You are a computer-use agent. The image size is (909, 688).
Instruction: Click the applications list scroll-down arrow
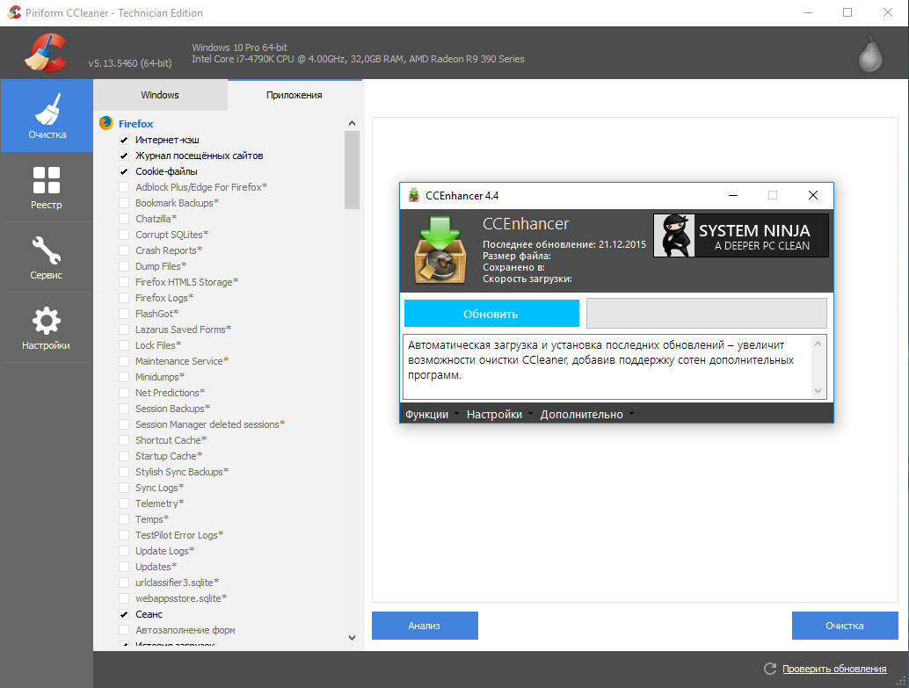352,638
